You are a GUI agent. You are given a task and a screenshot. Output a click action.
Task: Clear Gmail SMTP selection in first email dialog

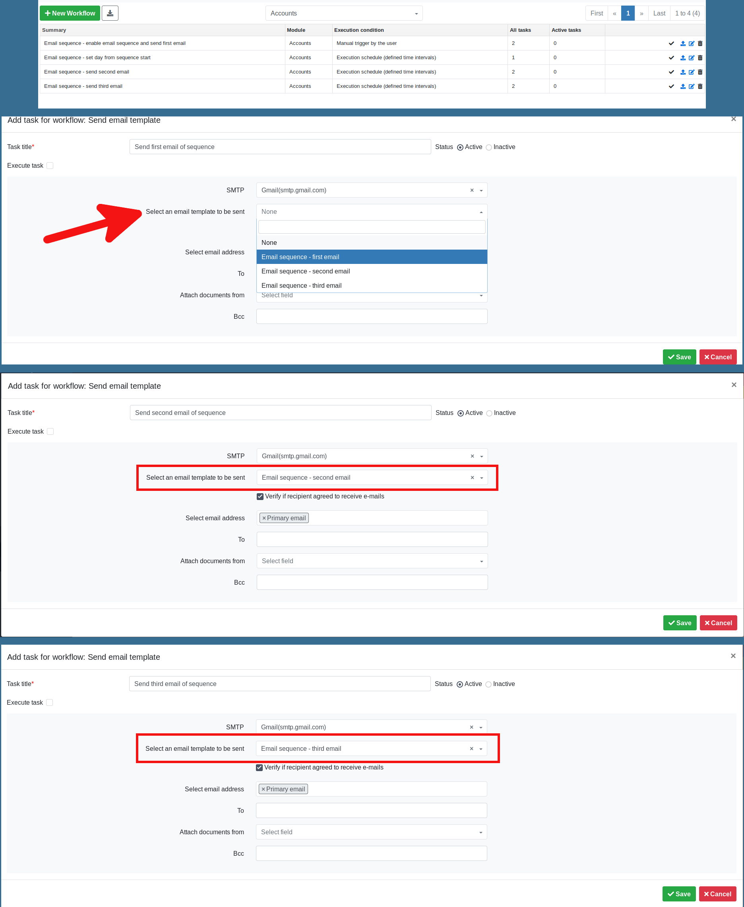pyautogui.click(x=471, y=190)
